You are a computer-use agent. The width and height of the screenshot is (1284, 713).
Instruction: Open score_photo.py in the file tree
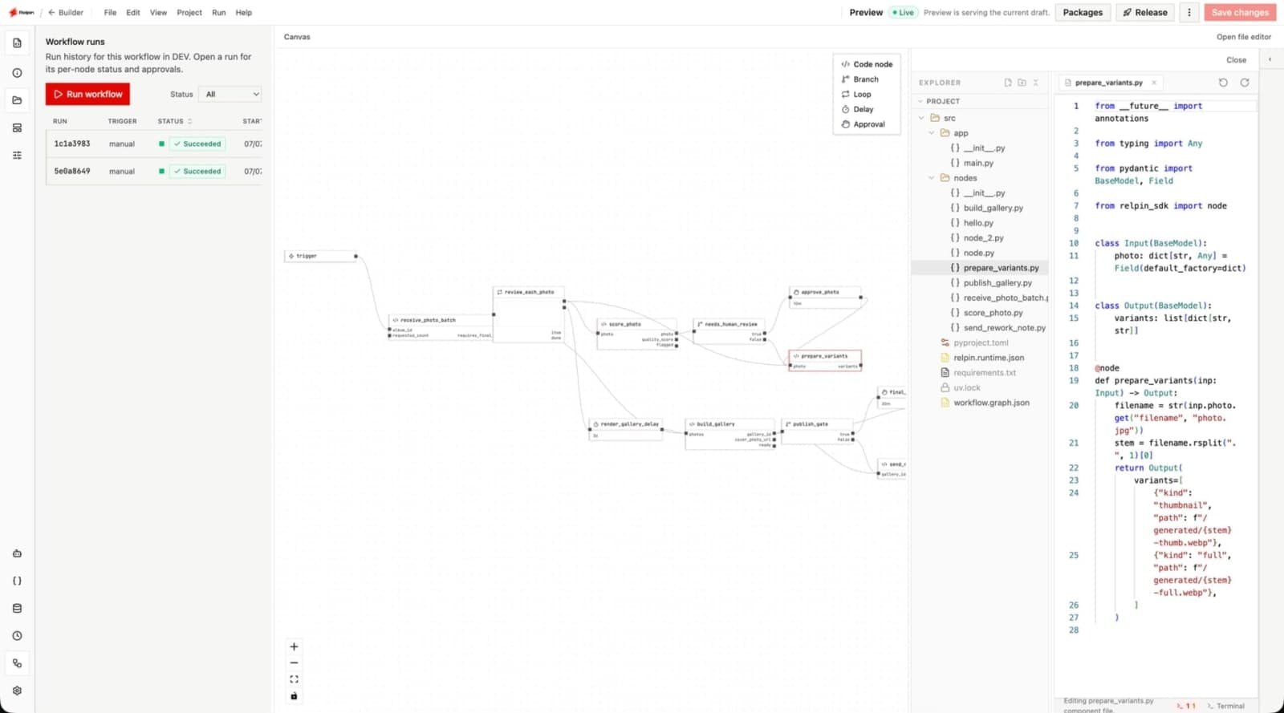(x=993, y=313)
